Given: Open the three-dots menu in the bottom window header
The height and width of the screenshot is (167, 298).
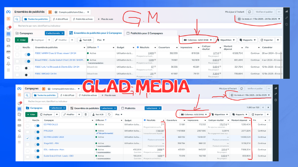Looking at the screenshot, I should (269, 89).
